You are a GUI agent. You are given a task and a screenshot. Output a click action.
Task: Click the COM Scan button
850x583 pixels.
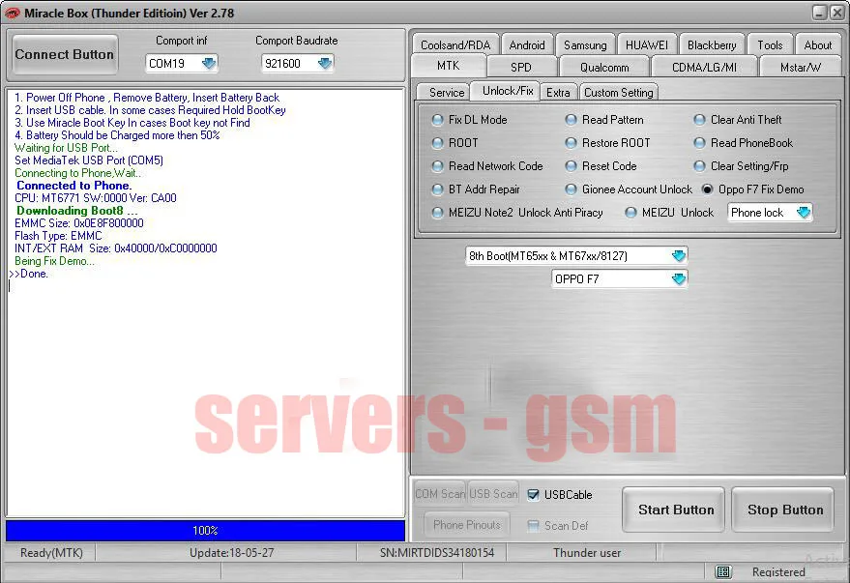(440, 494)
